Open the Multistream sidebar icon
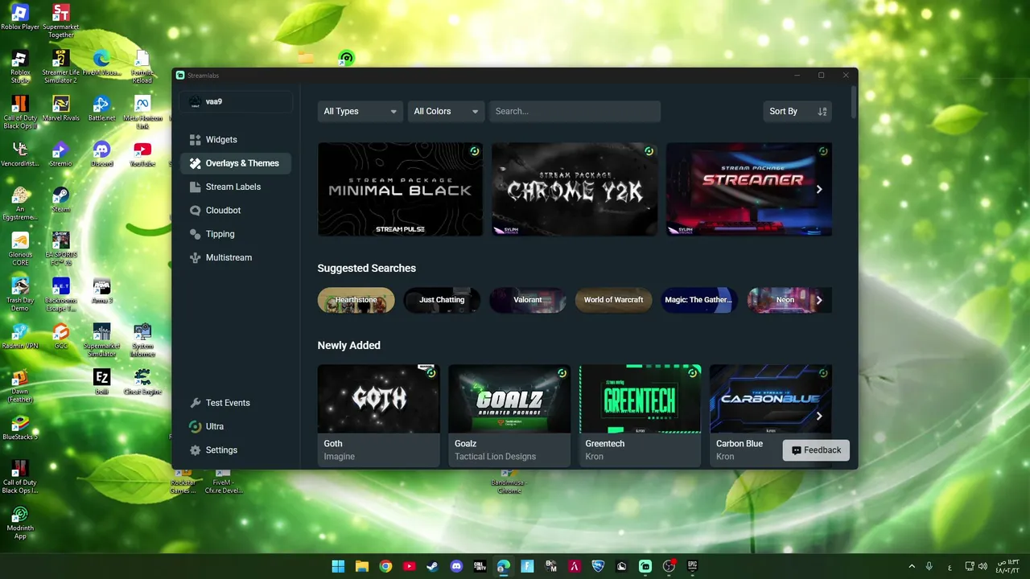Screen dimensions: 1030x579 195,257
